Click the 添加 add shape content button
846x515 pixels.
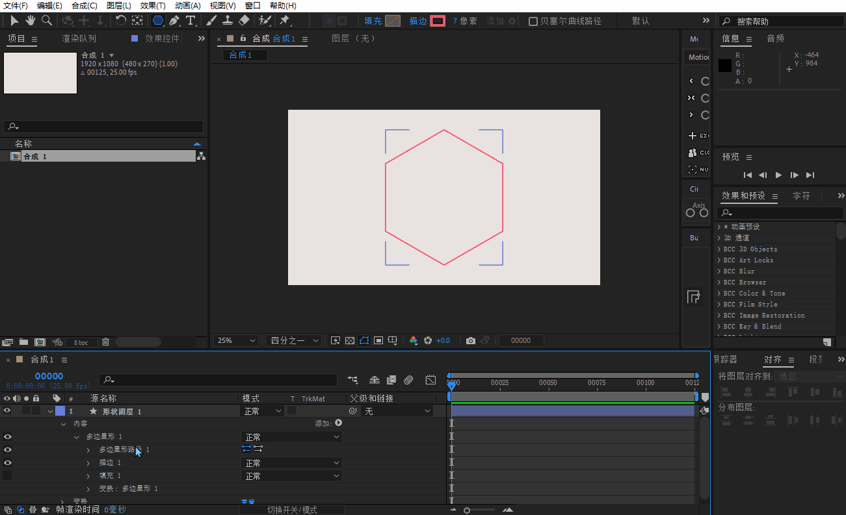coord(338,423)
